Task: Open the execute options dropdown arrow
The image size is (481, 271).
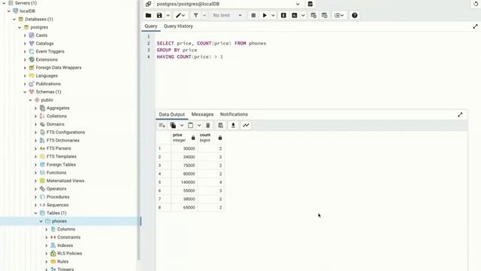Action: point(273,15)
